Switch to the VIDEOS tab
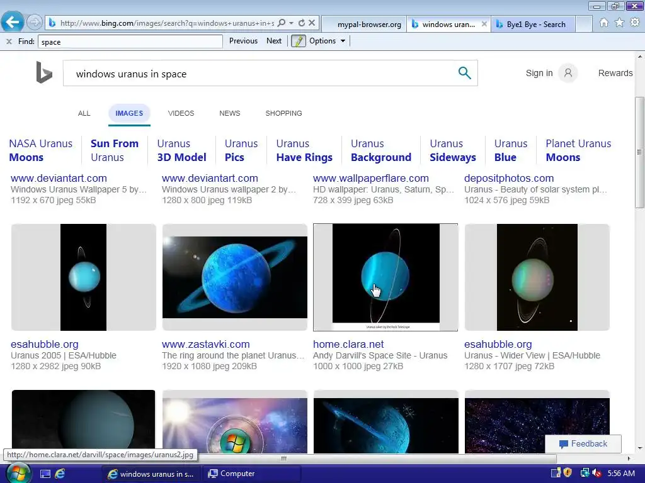This screenshot has width=645, height=483. point(181,113)
